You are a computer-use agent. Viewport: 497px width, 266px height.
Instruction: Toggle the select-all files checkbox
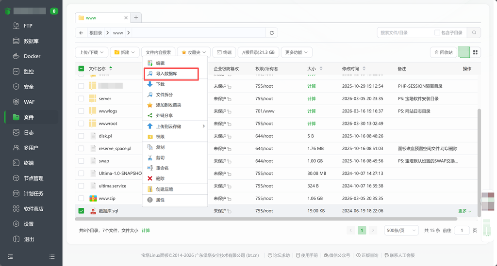point(81,69)
